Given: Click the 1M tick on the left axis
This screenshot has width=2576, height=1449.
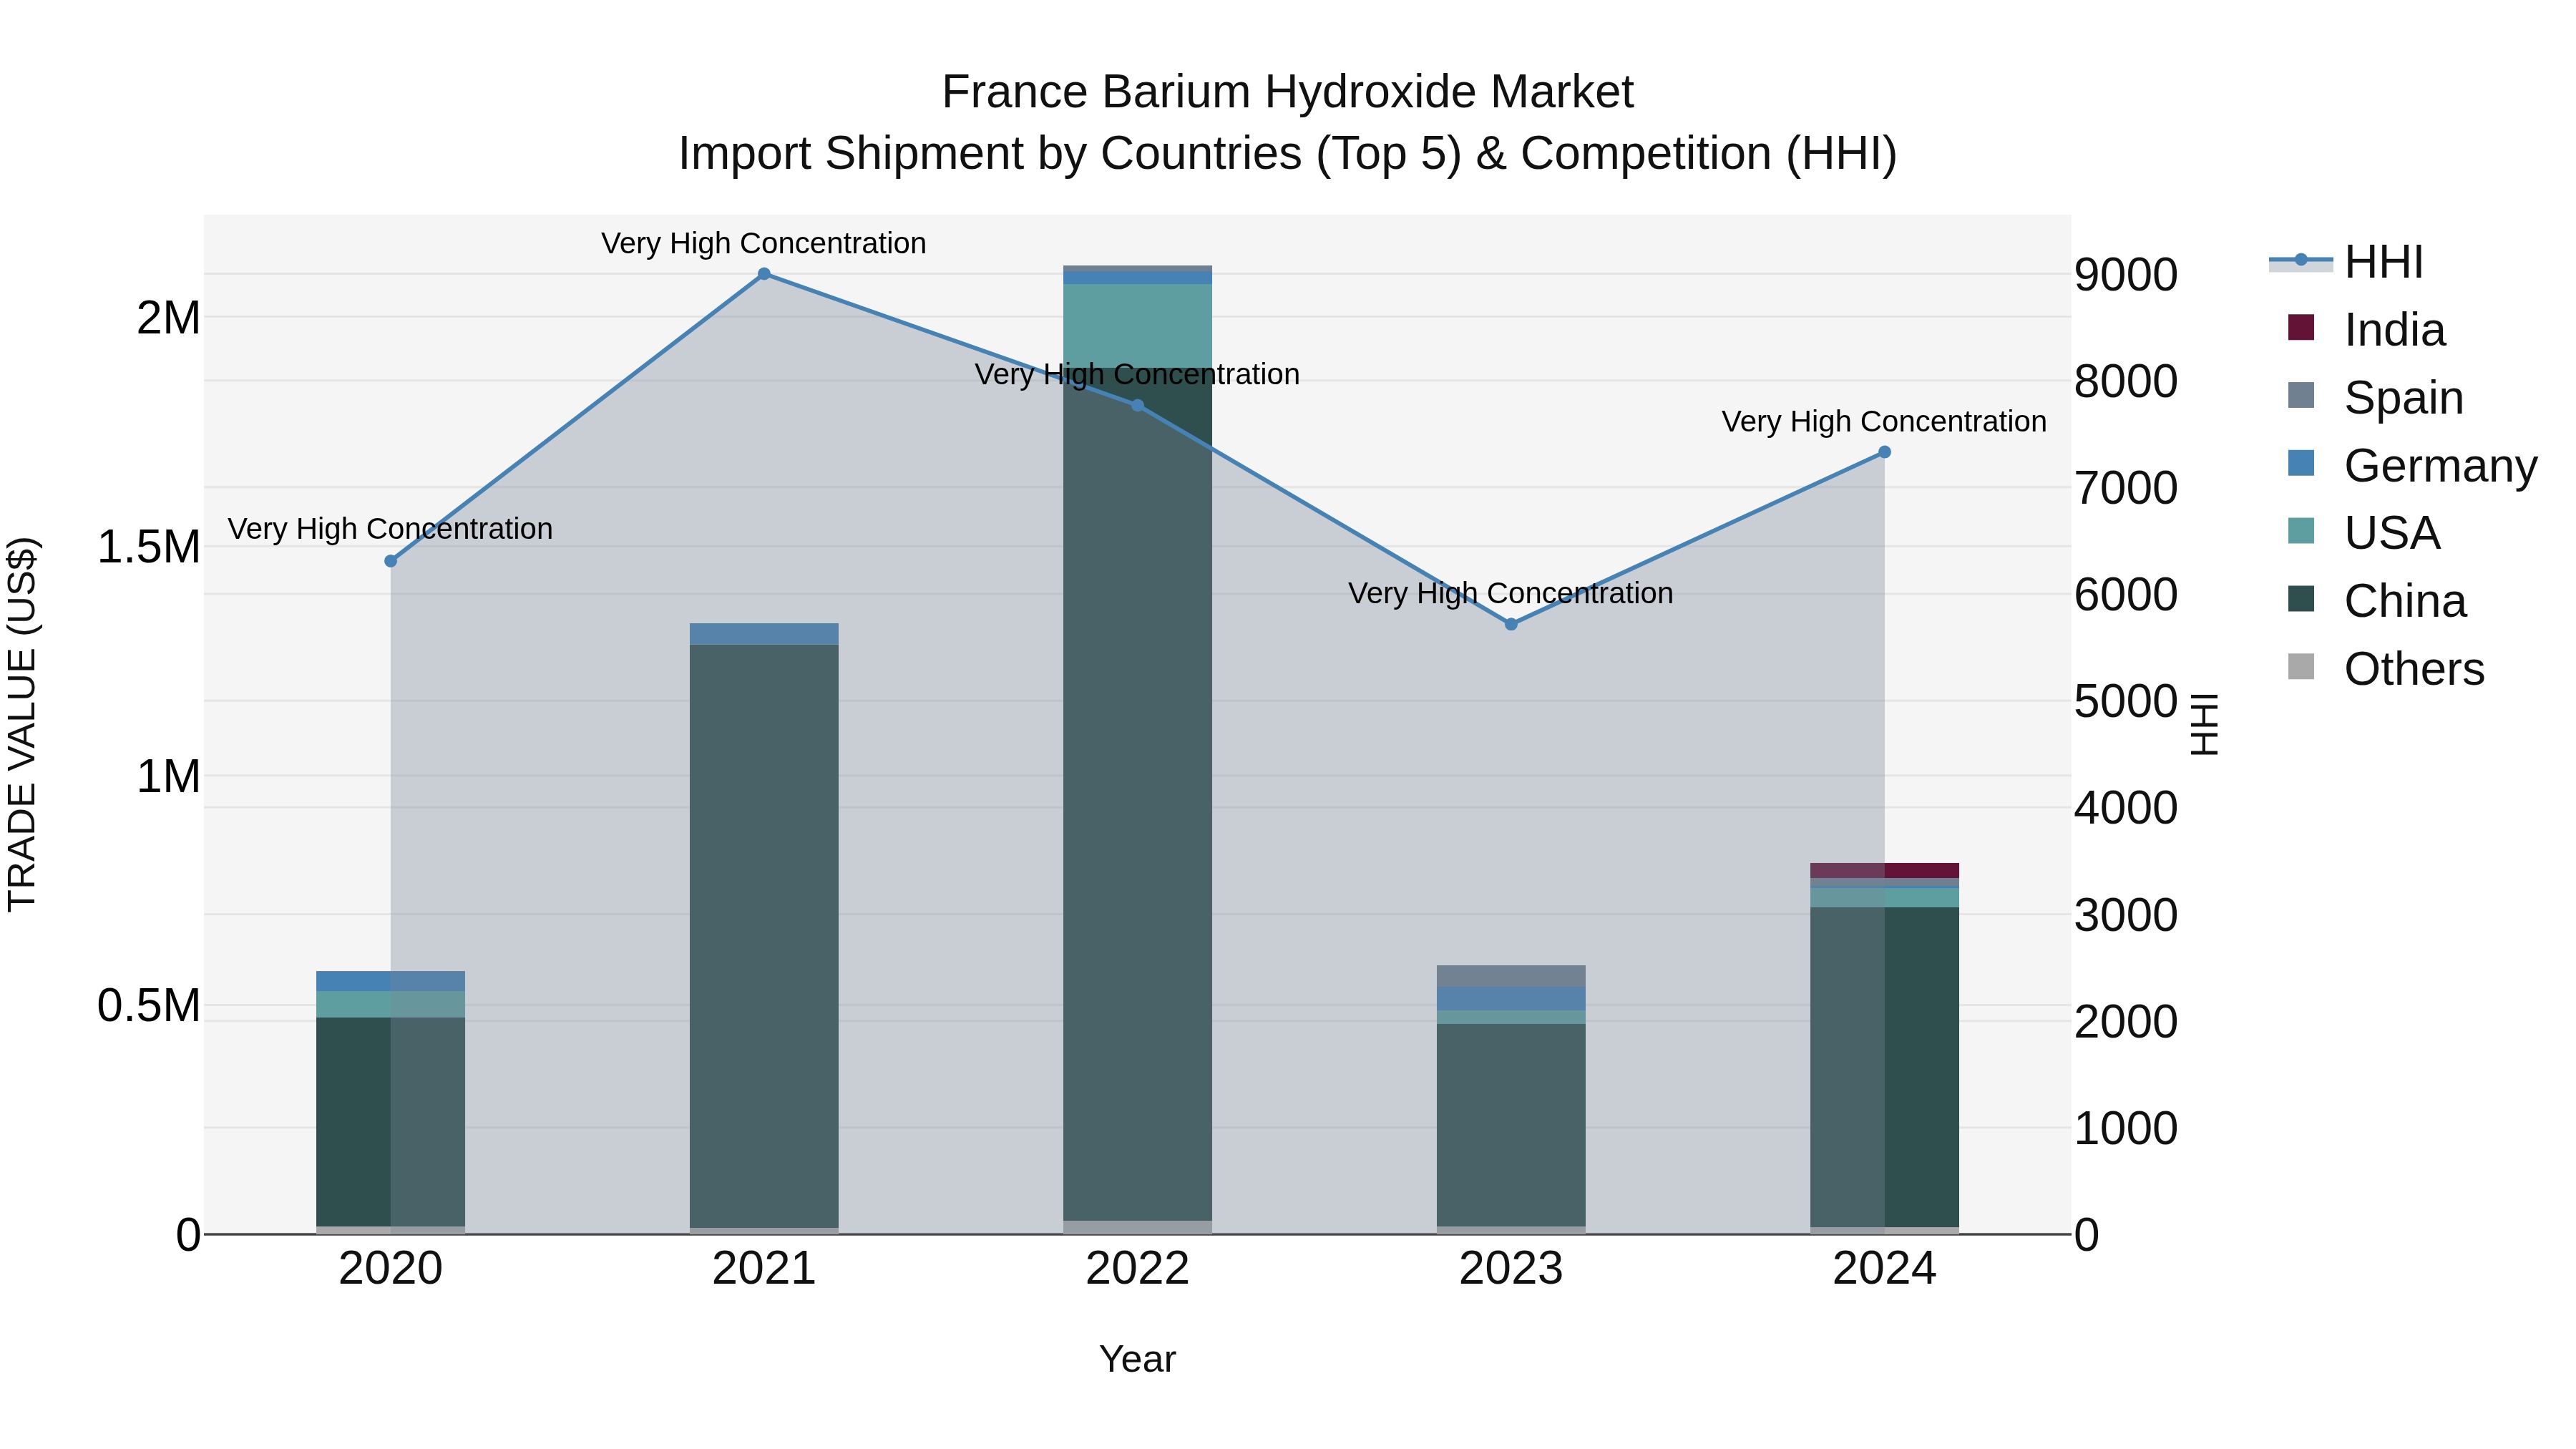Looking at the screenshot, I should pos(169,777).
